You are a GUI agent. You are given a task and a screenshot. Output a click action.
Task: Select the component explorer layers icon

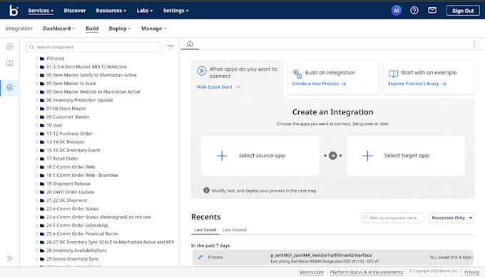click(x=9, y=88)
